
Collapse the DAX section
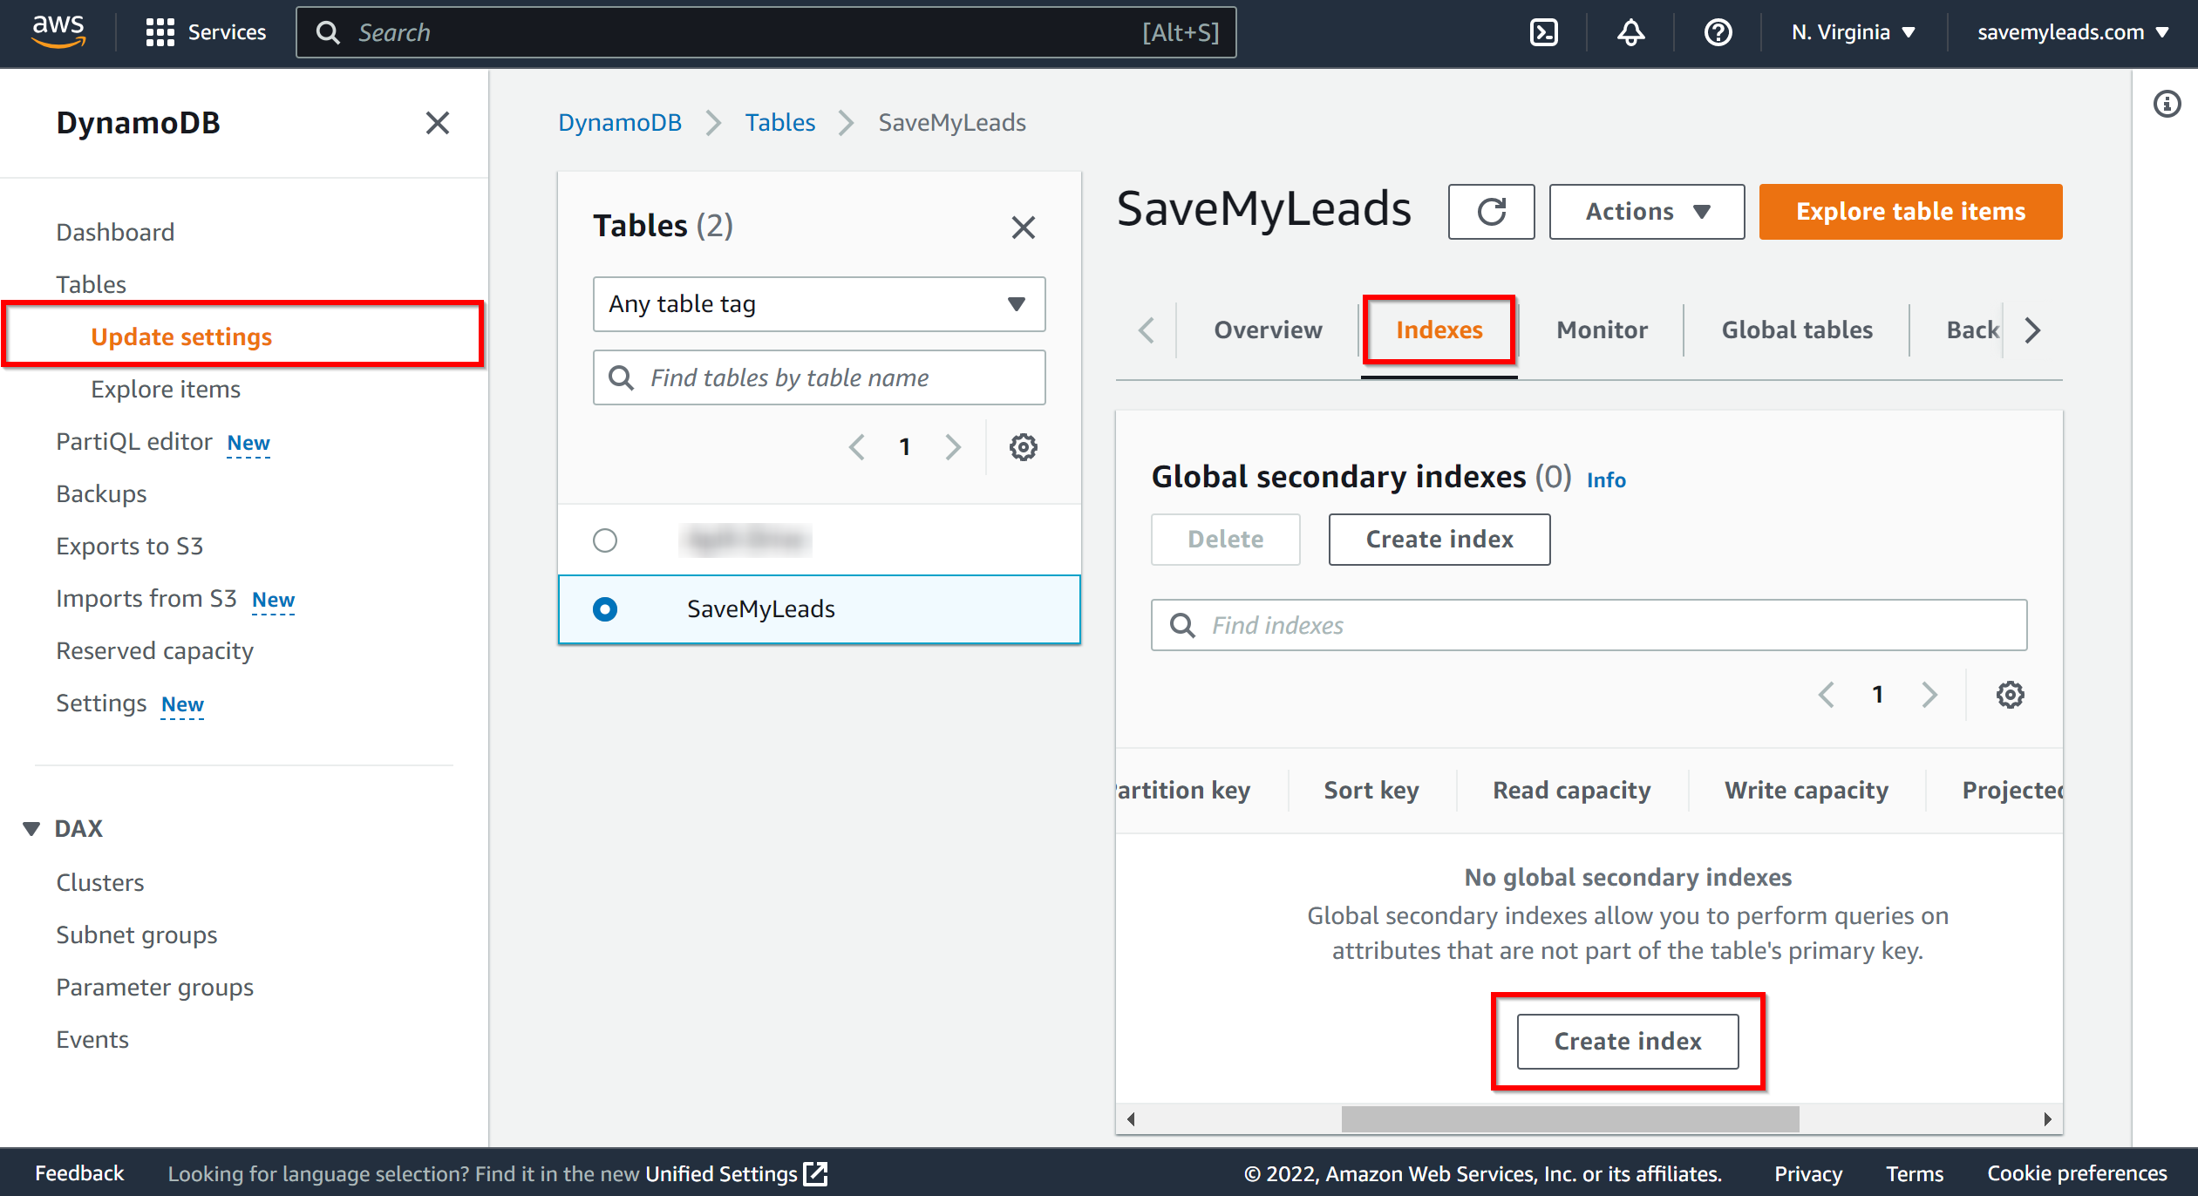coord(31,828)
